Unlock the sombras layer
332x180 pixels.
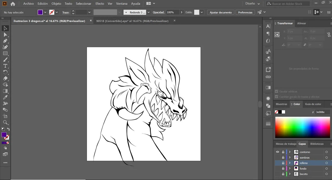(283, 157)
